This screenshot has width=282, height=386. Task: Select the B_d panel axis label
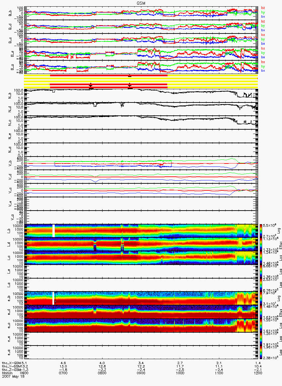coord(10,26)
